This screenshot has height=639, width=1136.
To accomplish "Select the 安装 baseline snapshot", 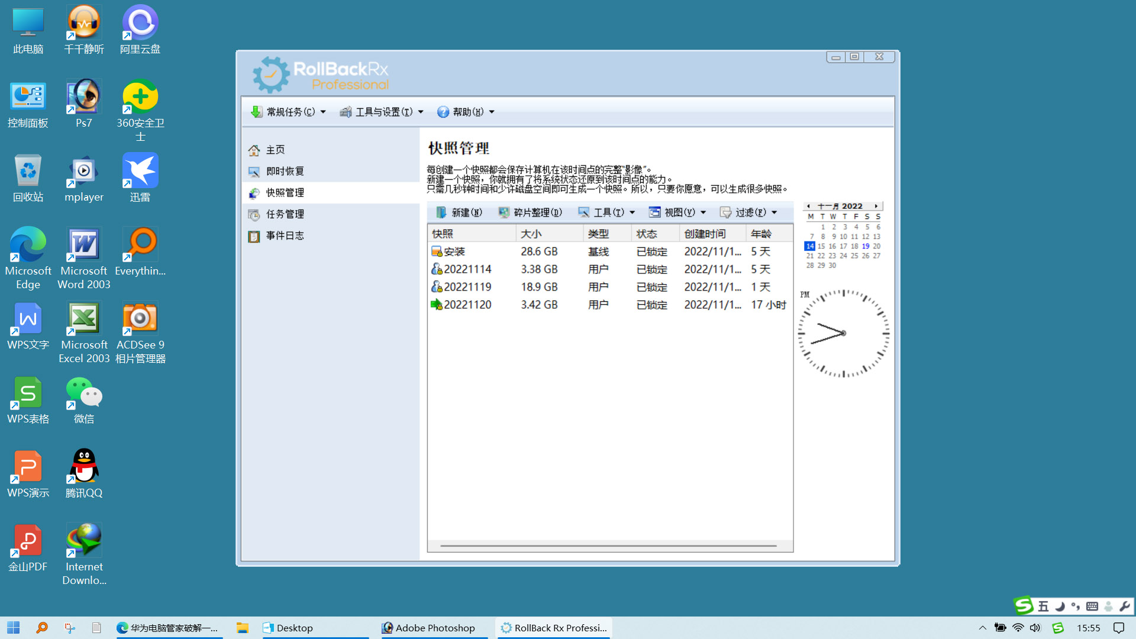I will (x=454, y=251).
